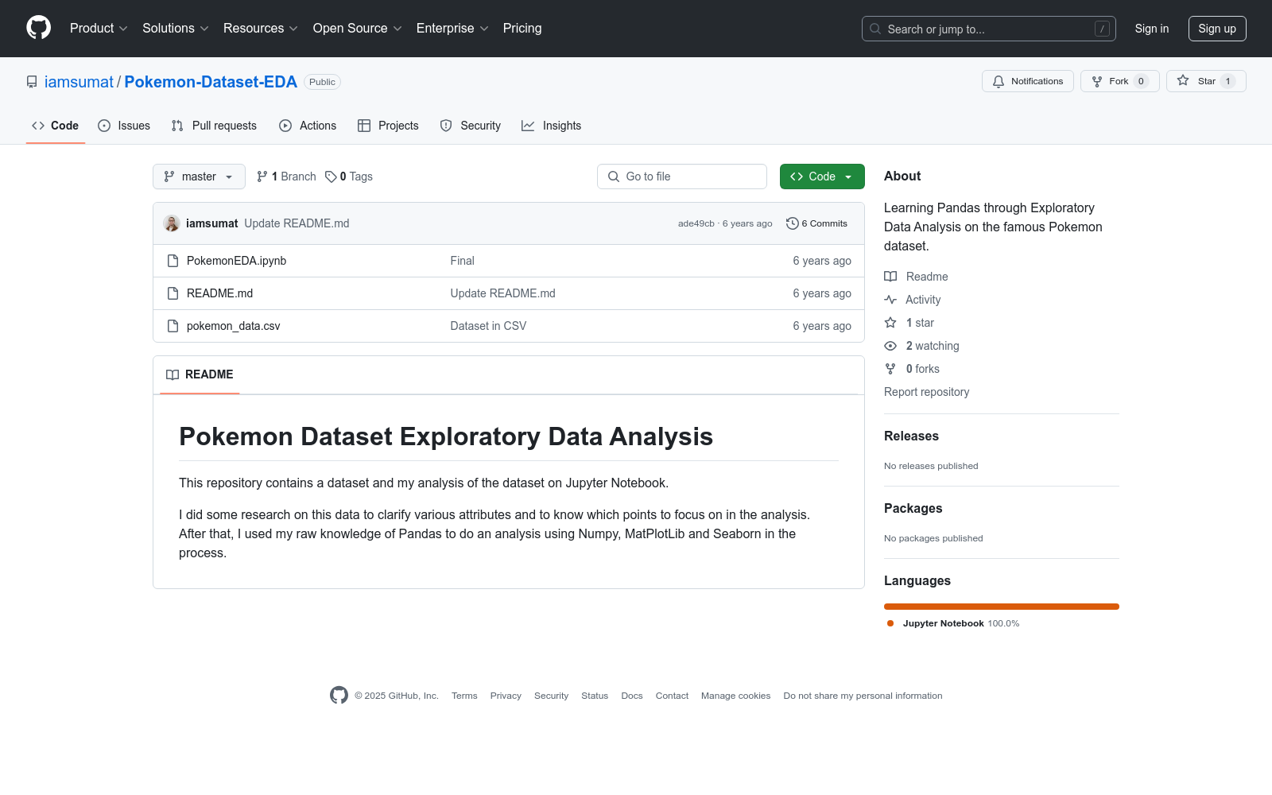Click the file icon next to pokemon_data.csv

click(173, 326)
